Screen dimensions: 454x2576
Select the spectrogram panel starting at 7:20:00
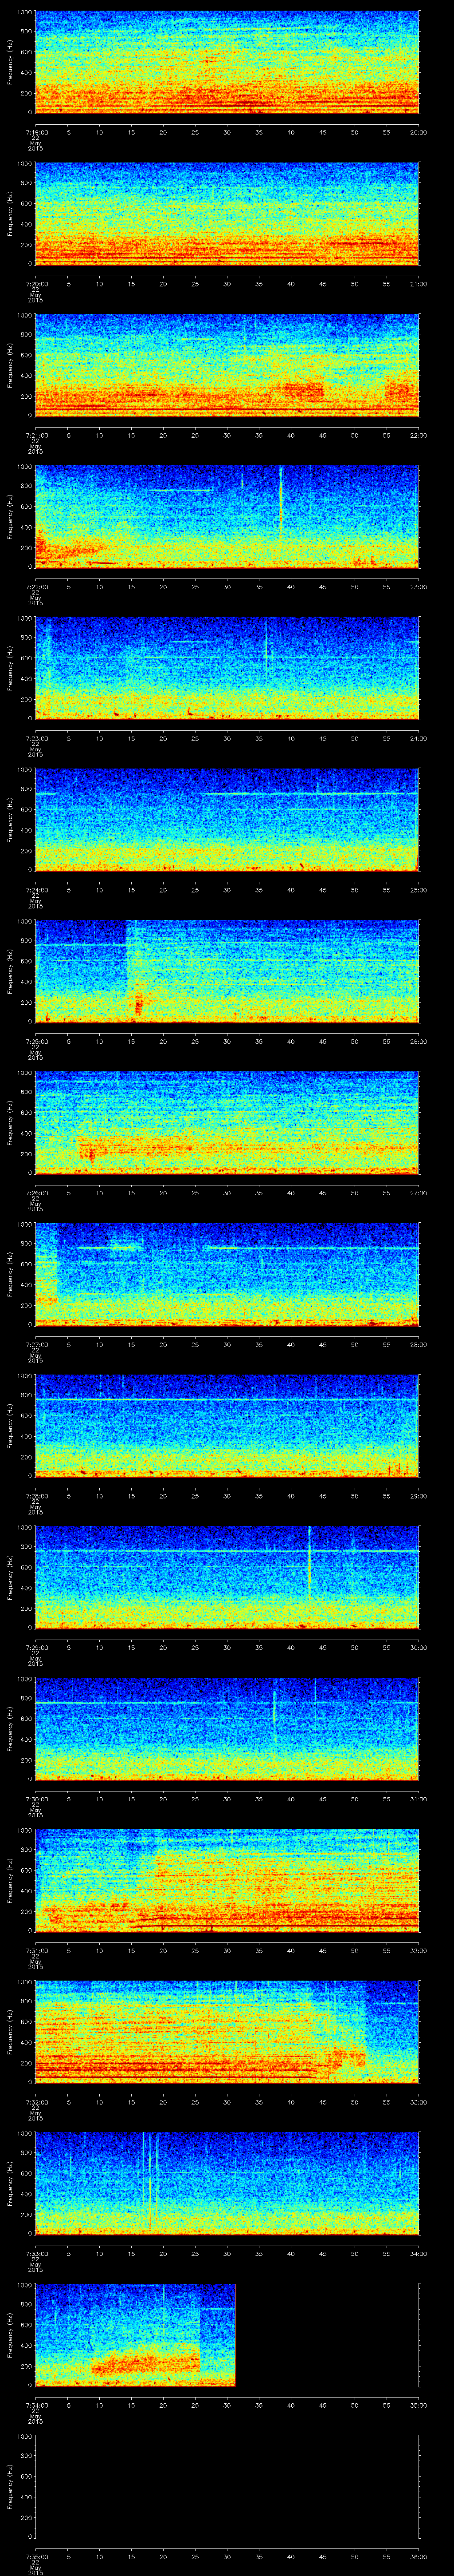click(x=227, y=214)
